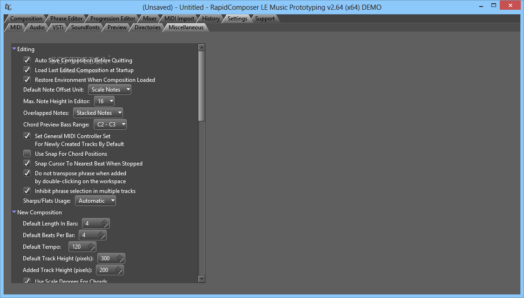Toggle Inhibit phrase selection in multiple tracks

point(27,191)
